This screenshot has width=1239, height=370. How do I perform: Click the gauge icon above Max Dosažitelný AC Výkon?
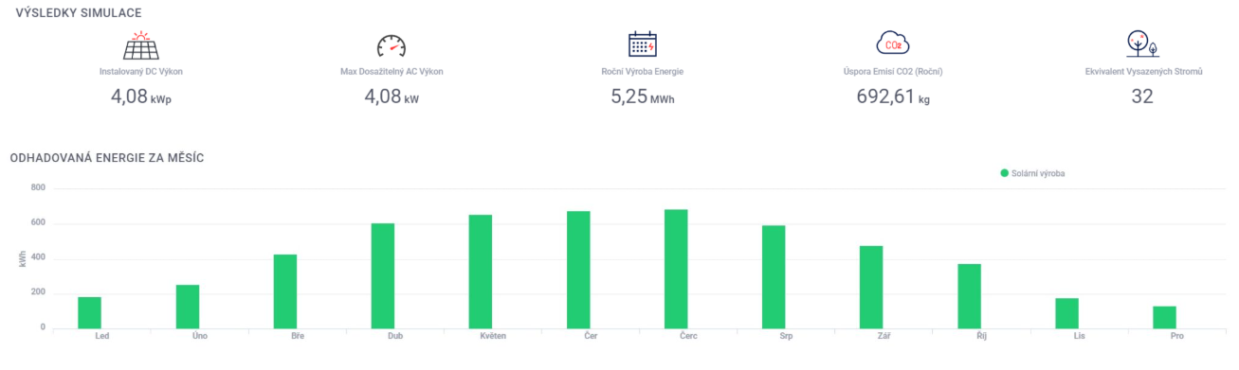(x=391, y=45)
